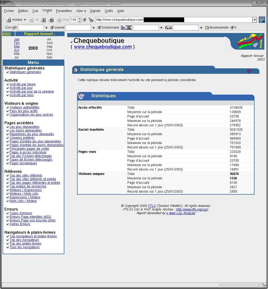Click the rpm search logo icon
Image resolution: width=268 pixels, height=289 pixels.
tap(168, 28)
